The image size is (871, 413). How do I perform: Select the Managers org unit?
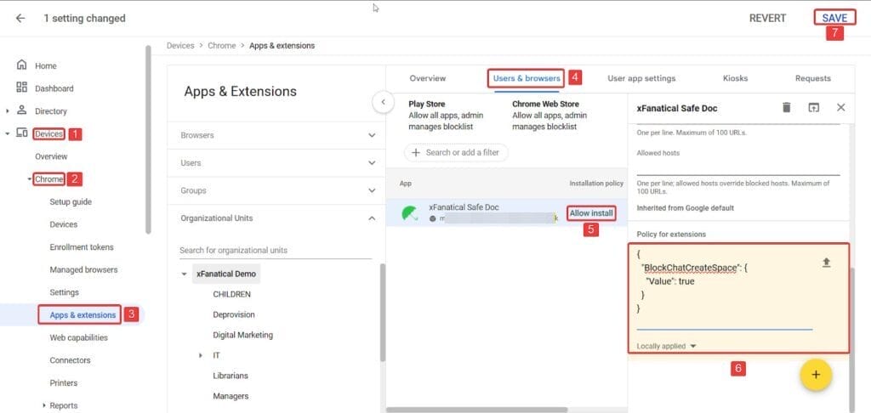pyautogui.click(x=231, y=396)
